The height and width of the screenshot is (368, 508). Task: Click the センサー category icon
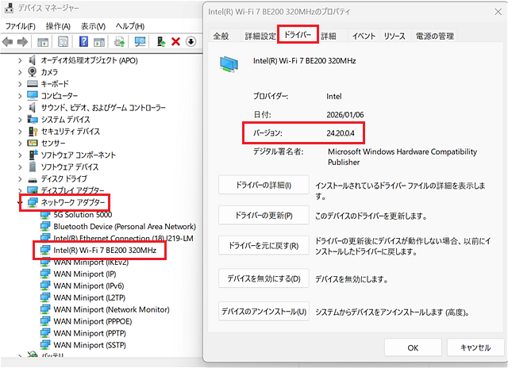(x=33, y=143)
